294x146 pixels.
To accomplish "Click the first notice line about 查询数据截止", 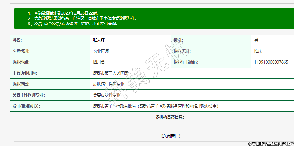I will click(x=63, y=13).
